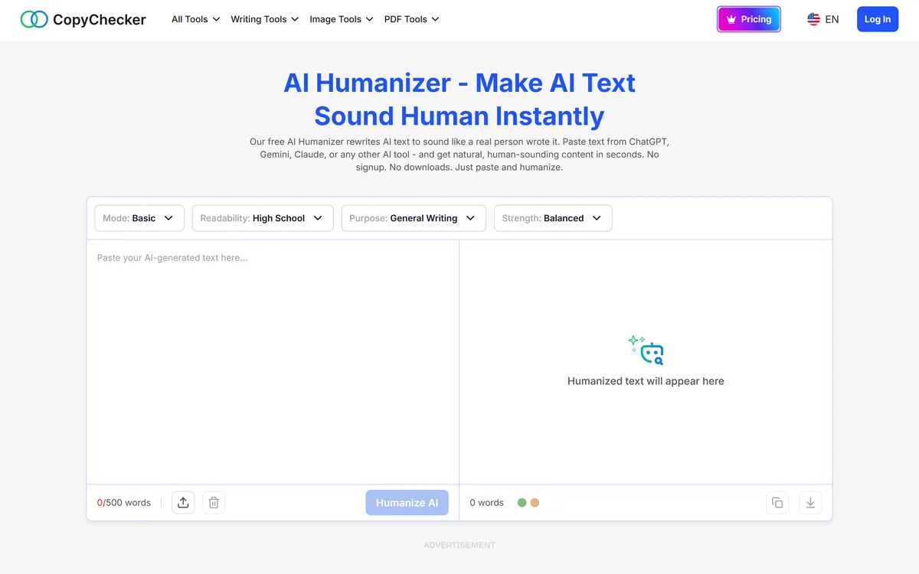Click the description paragraph below the heading

(x=459, y=155)
